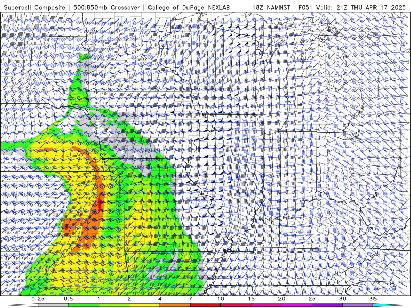Click the "F051" forecast hour text
This screenshot has height=308, width=411.
point(305,7)
